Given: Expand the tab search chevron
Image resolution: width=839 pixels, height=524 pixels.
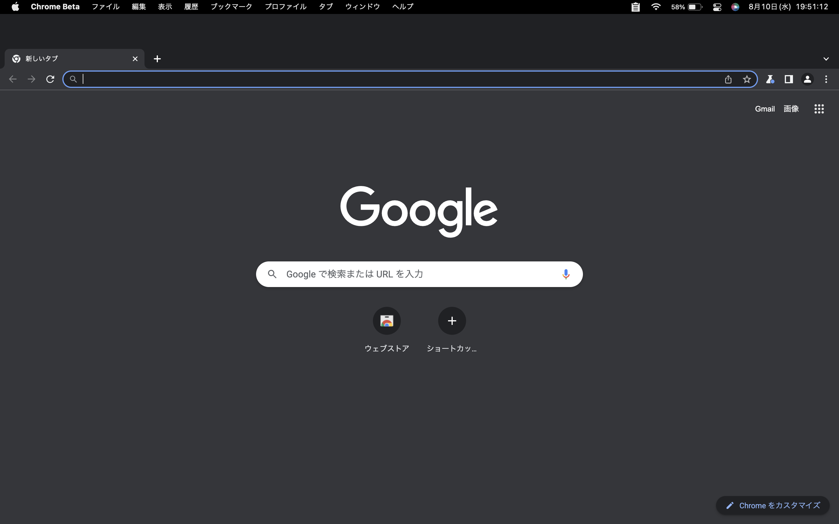Looking at the screenshot, I should pyautogui.click(x=826, y=59).
